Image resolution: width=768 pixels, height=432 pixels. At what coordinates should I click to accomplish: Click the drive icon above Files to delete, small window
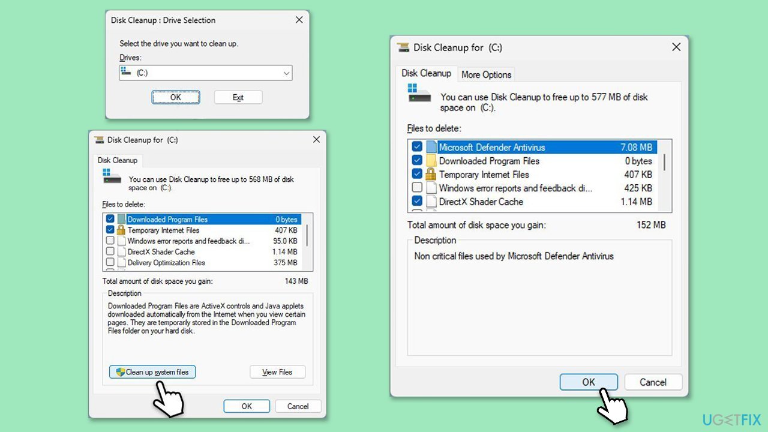[x=112, y=176]
